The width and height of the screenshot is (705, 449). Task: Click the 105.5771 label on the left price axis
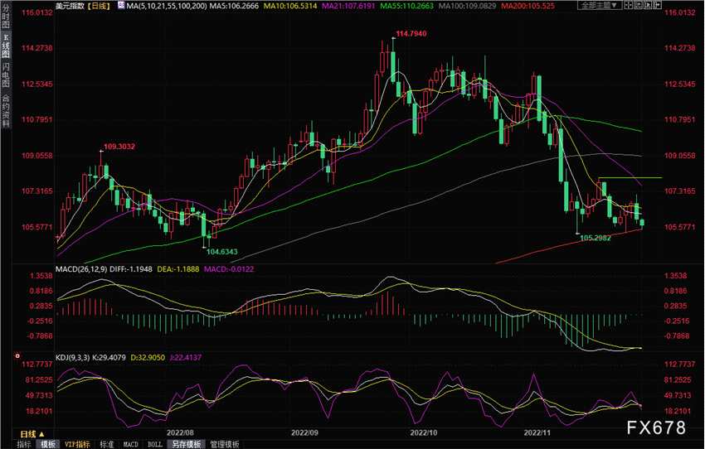[x=37, y=227]
